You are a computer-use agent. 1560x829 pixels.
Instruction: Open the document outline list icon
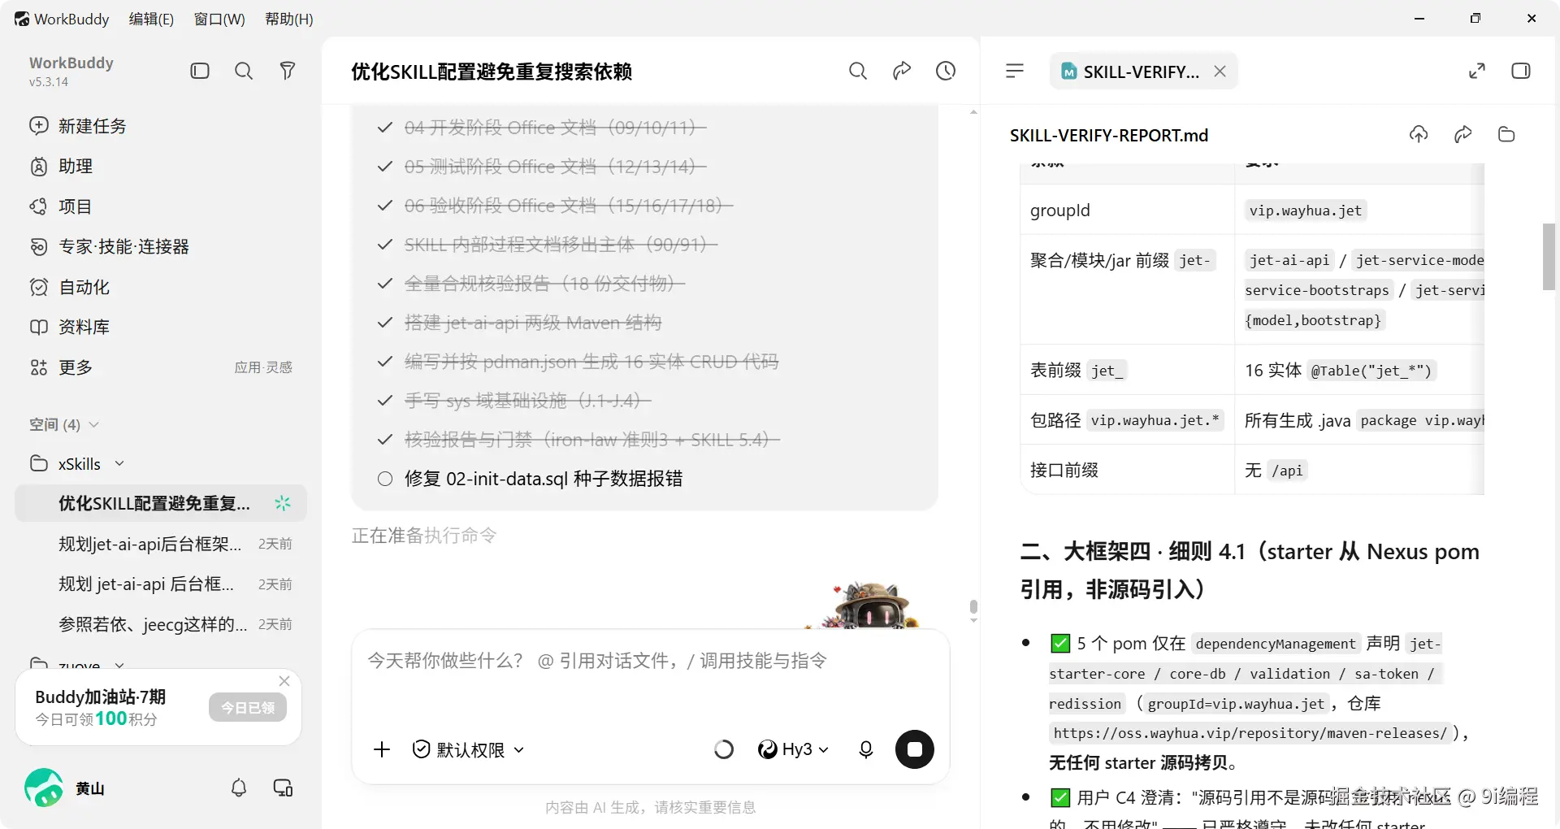pyautogui.click(x=1015, y=72)
